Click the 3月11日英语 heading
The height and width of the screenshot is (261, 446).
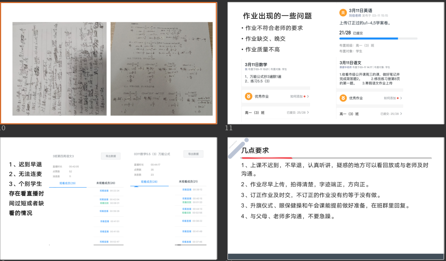360,11
